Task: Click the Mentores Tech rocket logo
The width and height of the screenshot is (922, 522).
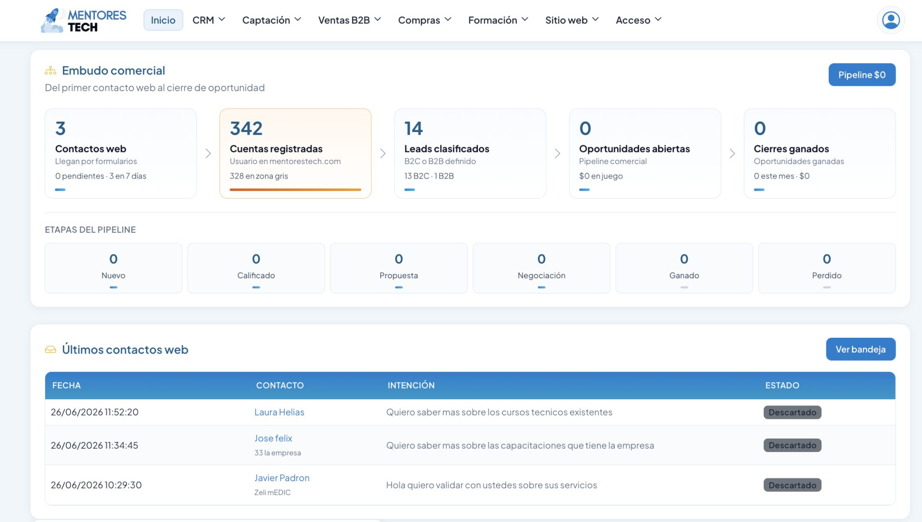Action: (x=84, y=21)
